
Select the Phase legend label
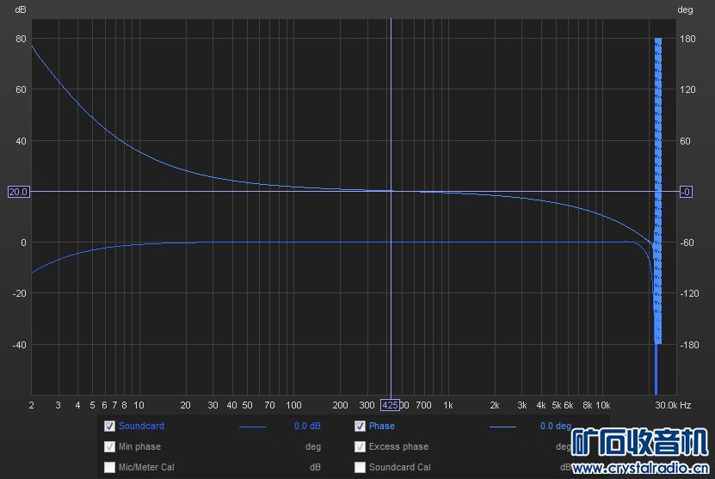[382, 426]
